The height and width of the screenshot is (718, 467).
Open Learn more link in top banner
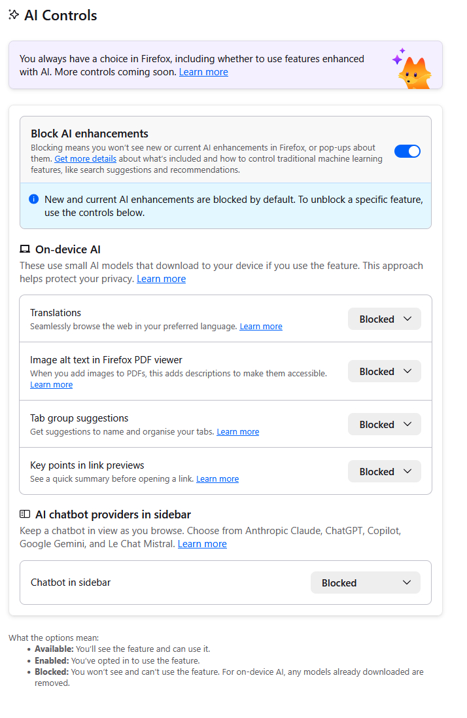203,72
